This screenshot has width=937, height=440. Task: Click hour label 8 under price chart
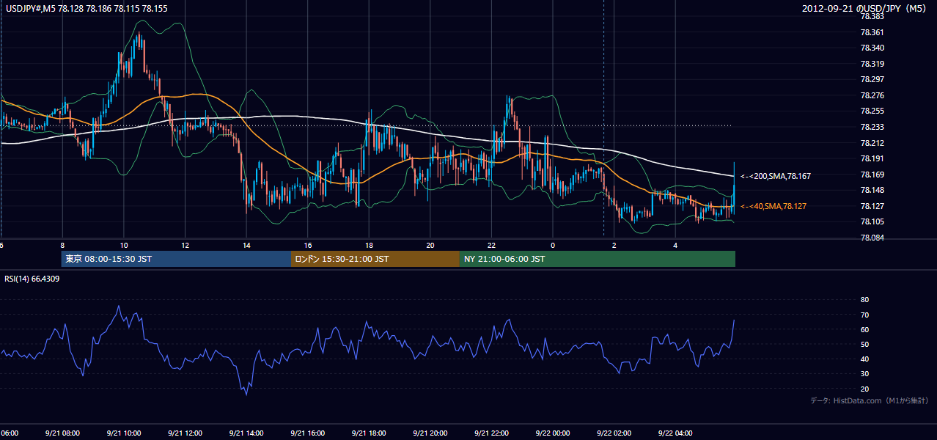[x=62, y=246]
